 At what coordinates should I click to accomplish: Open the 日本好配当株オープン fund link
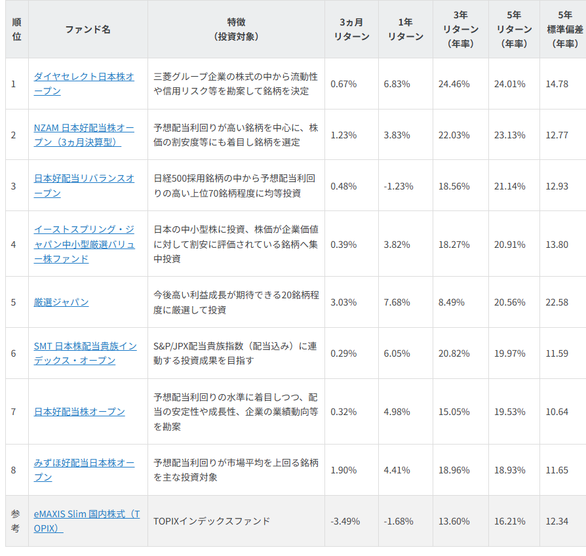coord(79,412)
